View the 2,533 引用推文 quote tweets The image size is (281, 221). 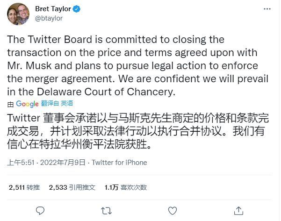[72, 187]
